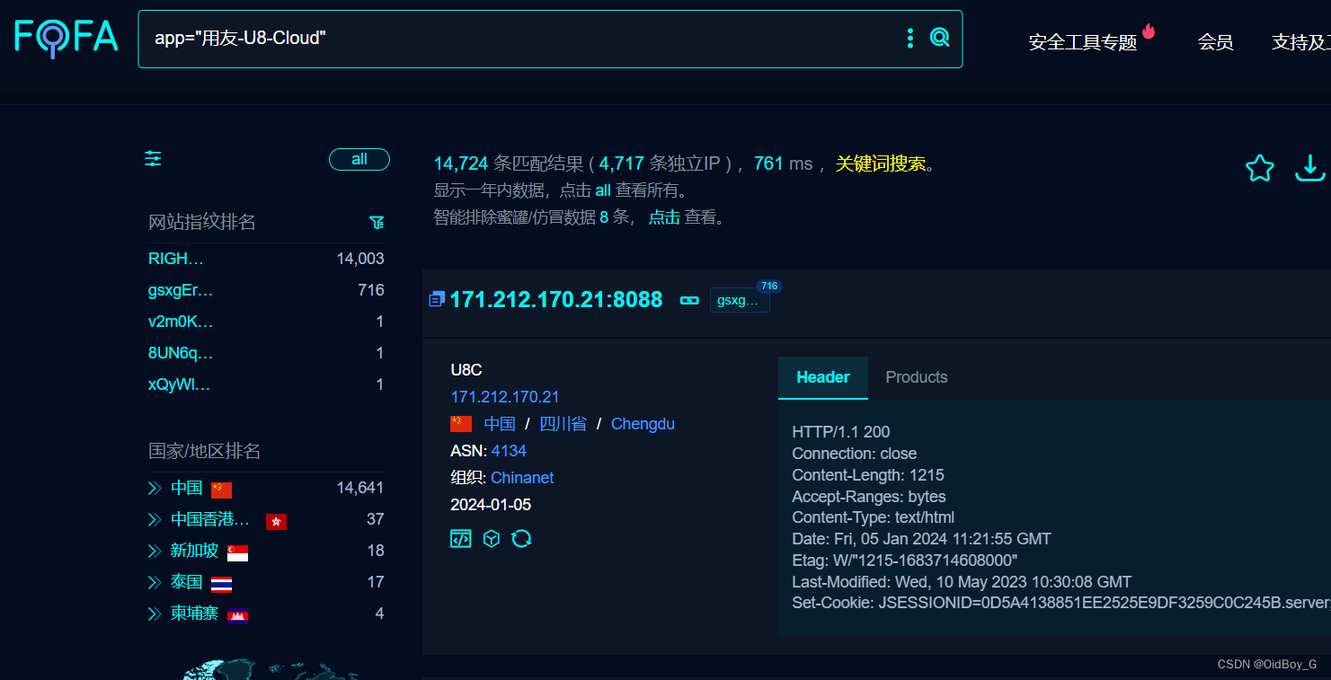The width and height of the screenshot is (1331, 680).
Task: Run search with the magnifier icon
Action: 939,38
